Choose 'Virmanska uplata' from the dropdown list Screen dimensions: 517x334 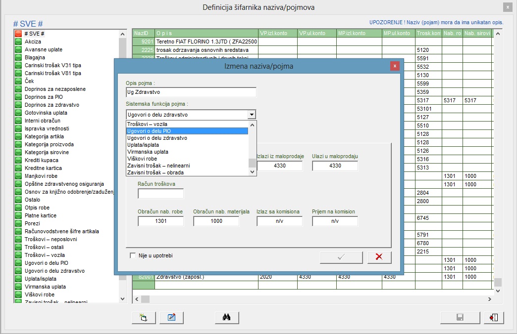pyautogui.click(x=148, y=152)
